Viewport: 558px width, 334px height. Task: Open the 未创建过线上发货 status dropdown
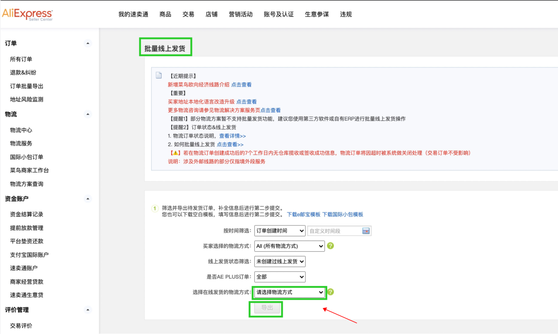280,261
